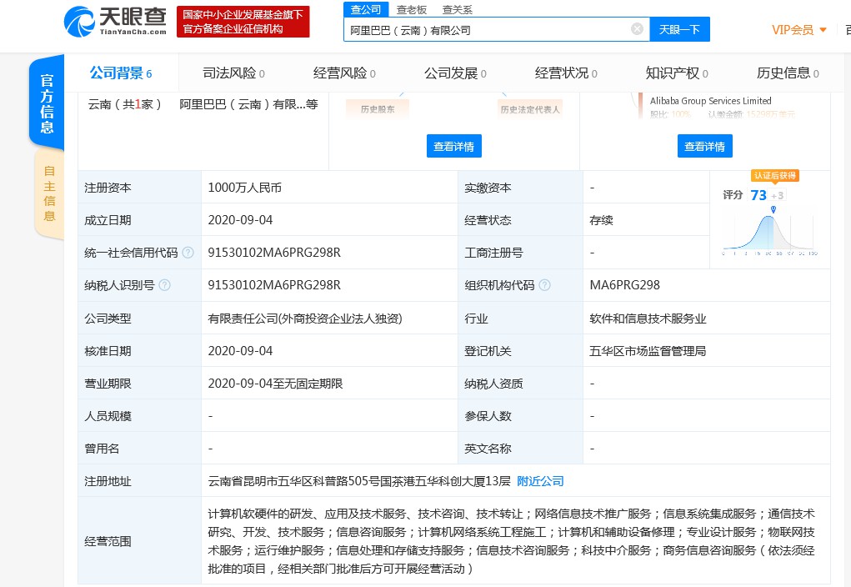Click the 参保人数 label cell

pos(520,417)
